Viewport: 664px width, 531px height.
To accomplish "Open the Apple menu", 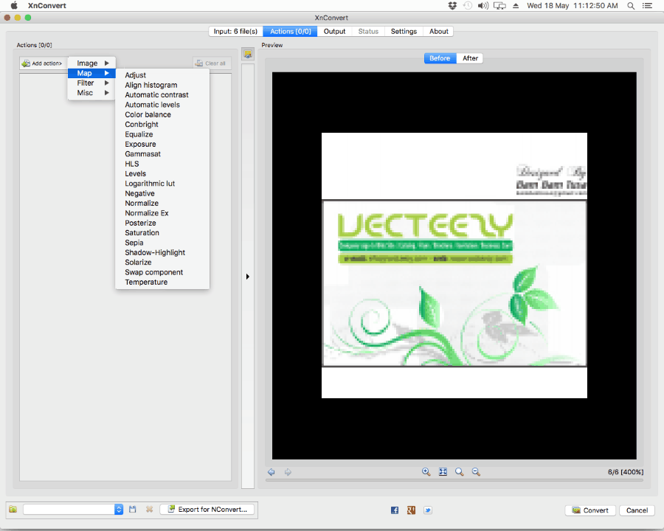I will [14, 5].
